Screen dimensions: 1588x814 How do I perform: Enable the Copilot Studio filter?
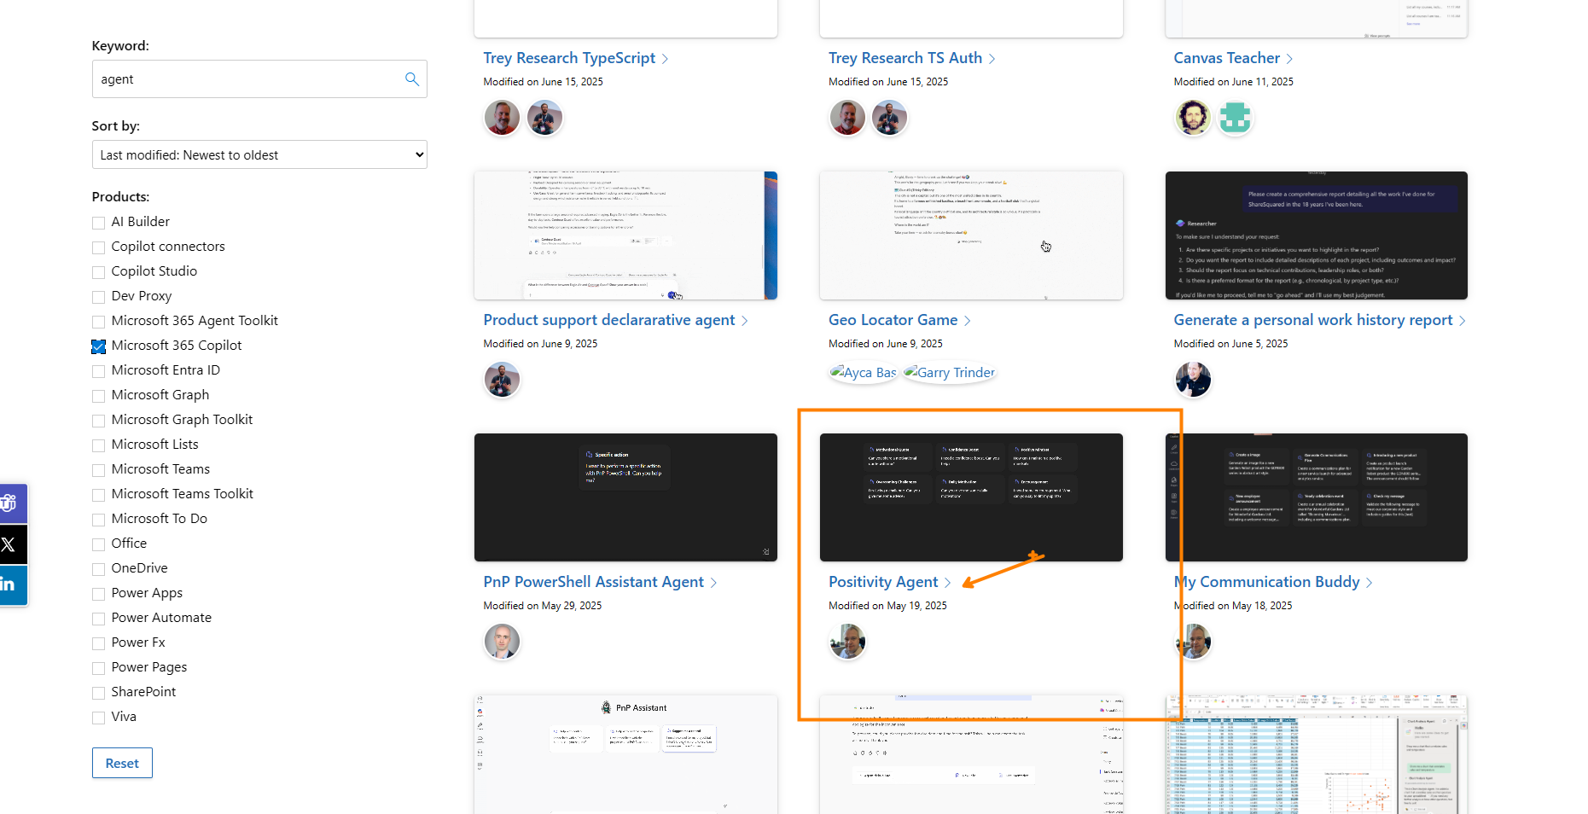[x=99, y=272]
